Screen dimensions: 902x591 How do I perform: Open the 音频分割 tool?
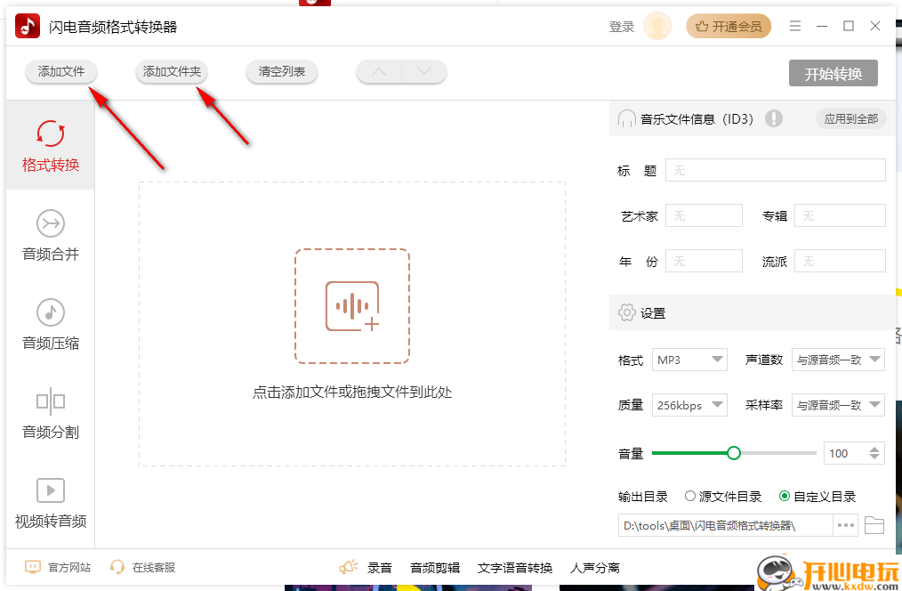[x=50, y=414]
